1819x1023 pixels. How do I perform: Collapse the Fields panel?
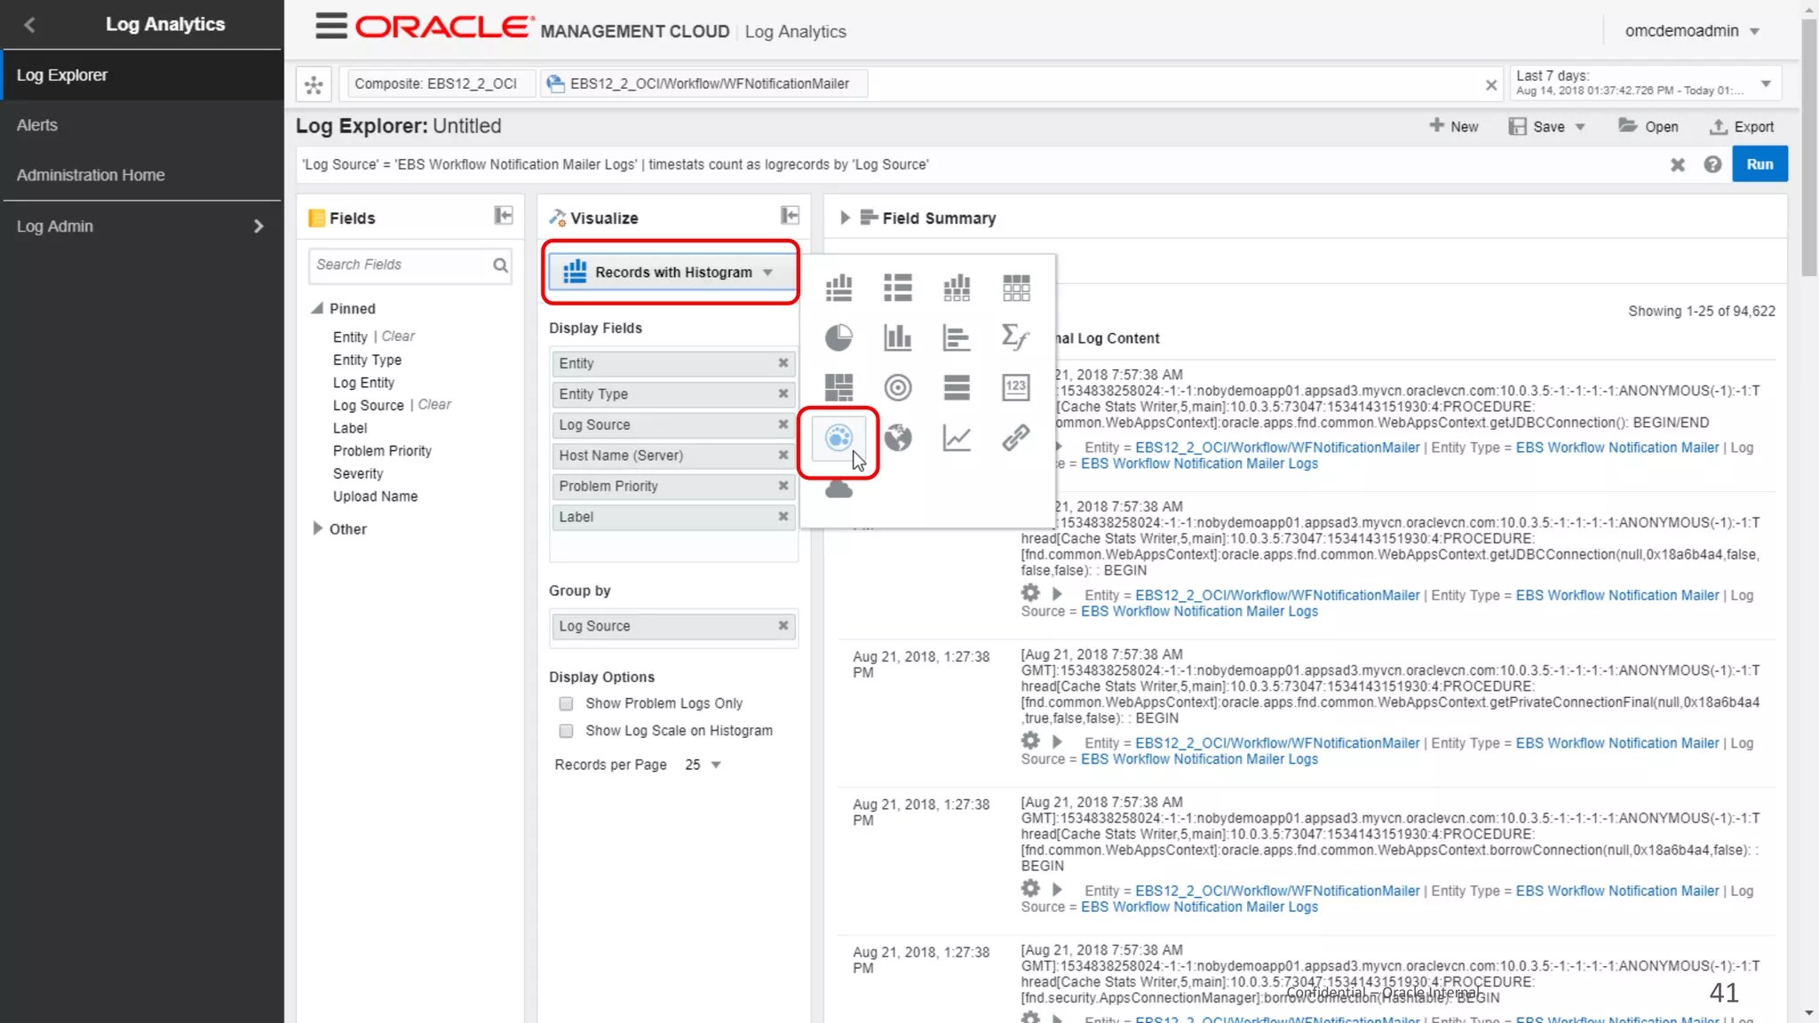pos(504,216)
